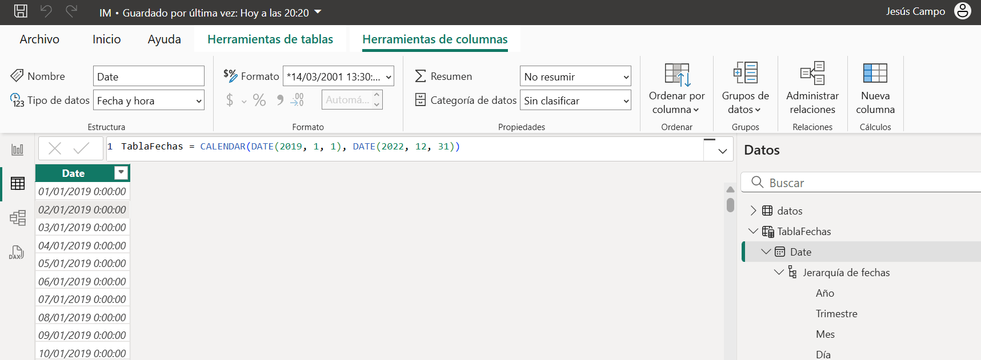Cancel the formula edit with the X
Image resolution: width=981 pixels, height=360 pixels.
(x=55, y=148)
